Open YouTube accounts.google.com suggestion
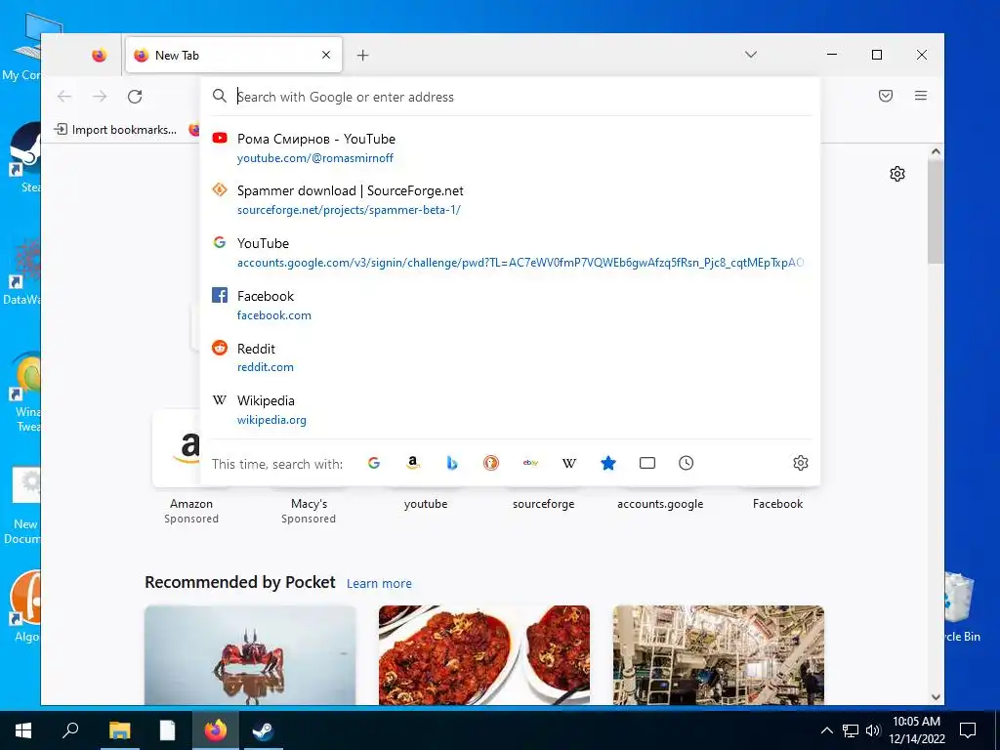The width and height of the screenshot is (1000, 750). [510, 253]
